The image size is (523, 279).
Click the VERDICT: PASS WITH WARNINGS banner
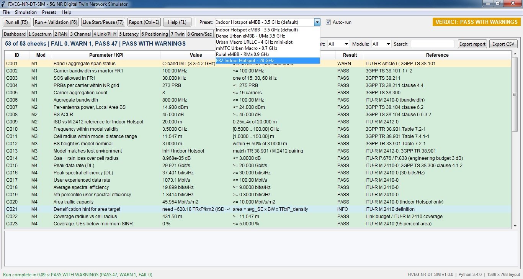click(x=477, y=22)
